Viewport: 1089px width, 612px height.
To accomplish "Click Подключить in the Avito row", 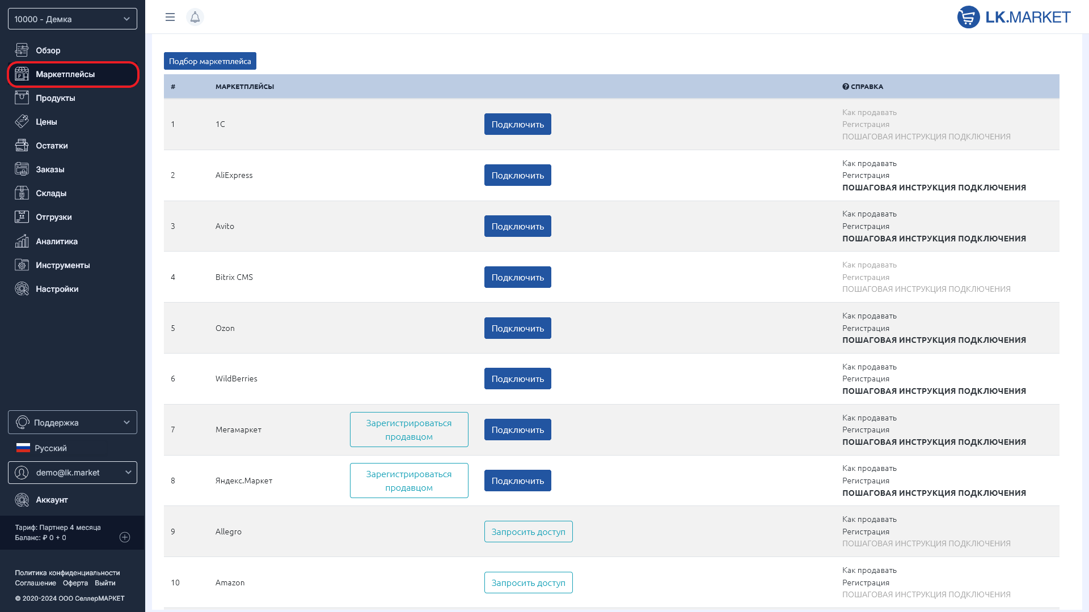I will point(517,226).
